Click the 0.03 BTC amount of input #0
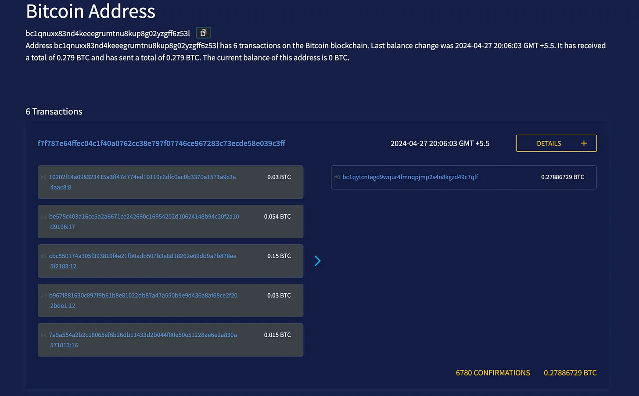 click(x=279, y=177)
